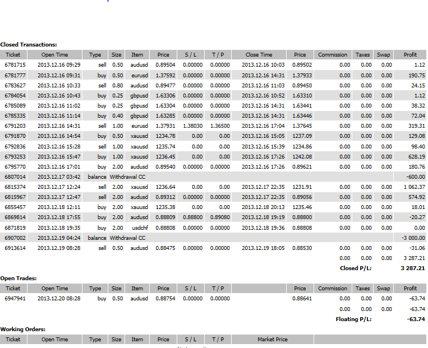Select open trade ticket 6947941
The width and height of the screenshot is (428, 348).
[x=15, y=298]
